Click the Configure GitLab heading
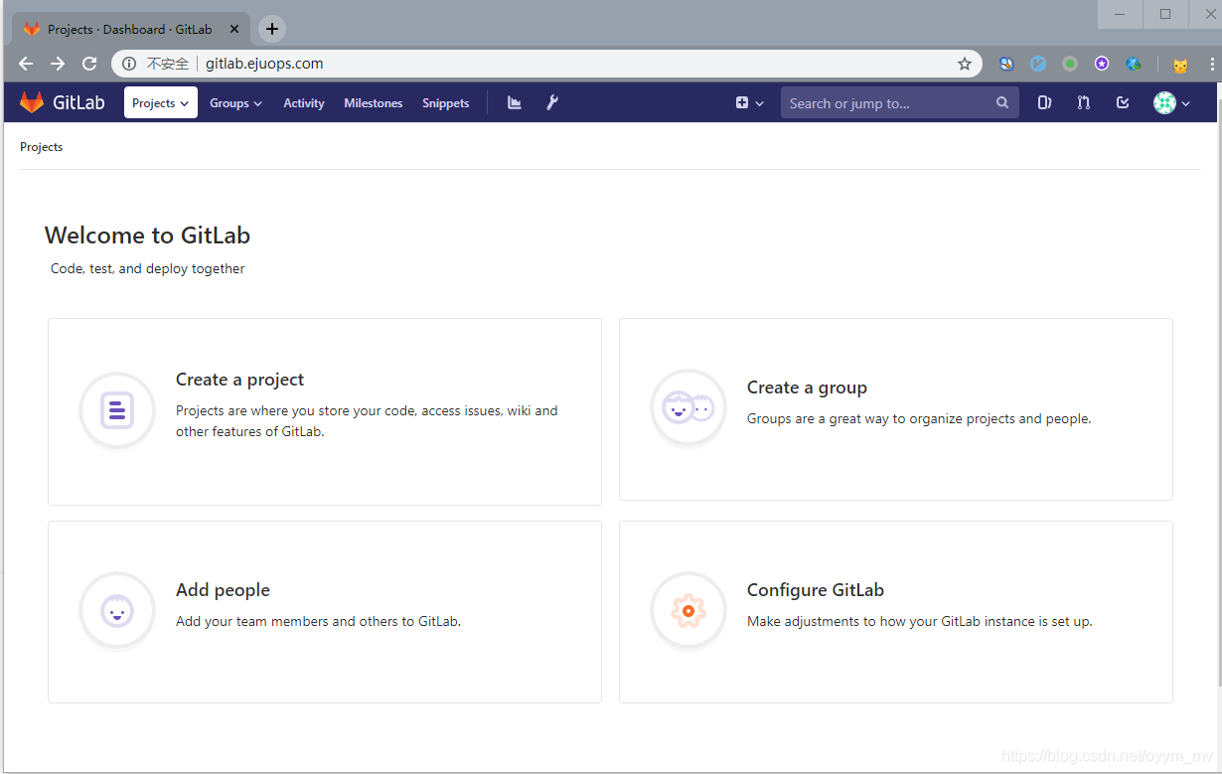The height and width of the screenshot is (774, 1222). point(816,590)
